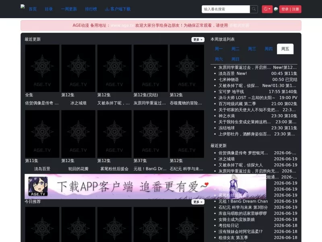Select the 周日 schedule tab
The width and height of the screenshot is (322, 242).
tap(235, 59)
